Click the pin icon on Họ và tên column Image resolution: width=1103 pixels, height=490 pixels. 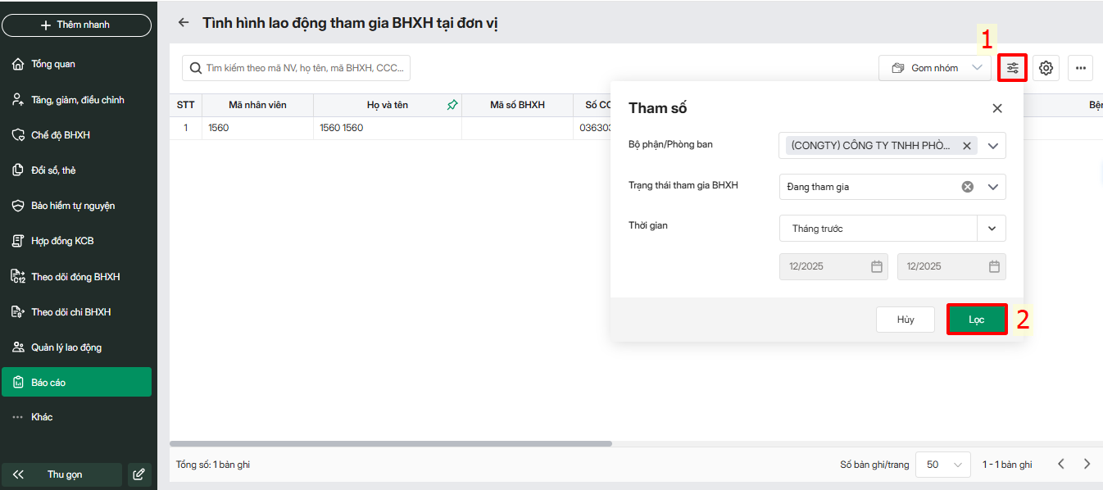452,105
